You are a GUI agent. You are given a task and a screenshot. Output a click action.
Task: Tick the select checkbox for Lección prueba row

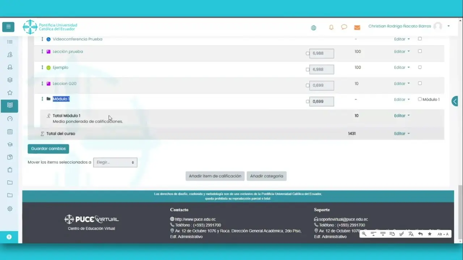click(x=420, y=51)
